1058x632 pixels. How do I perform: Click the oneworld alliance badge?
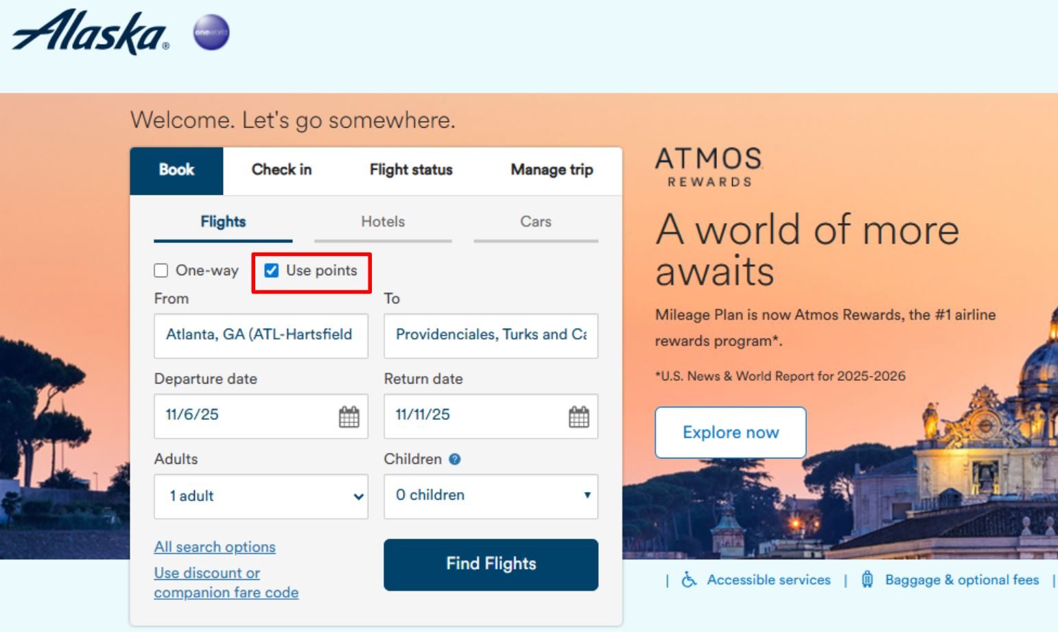211,33
